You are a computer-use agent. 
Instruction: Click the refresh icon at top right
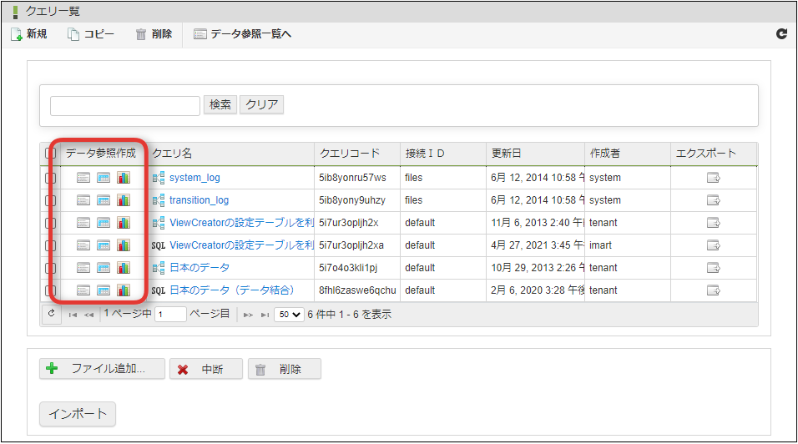point(781,34)
